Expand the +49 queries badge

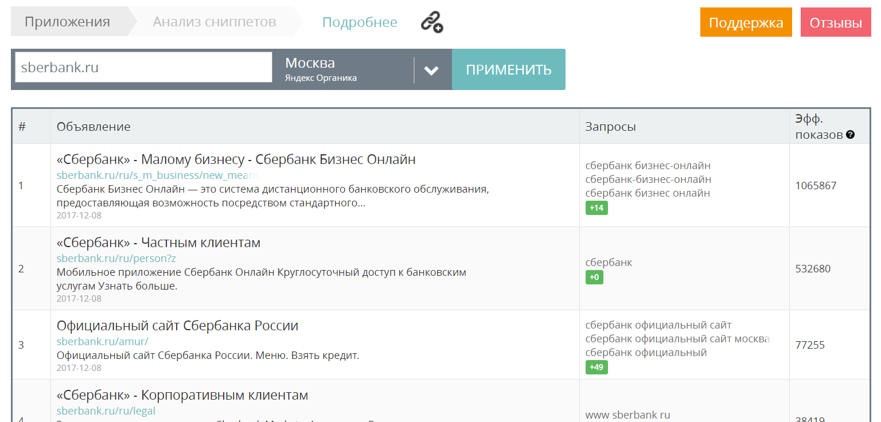point(597,367)
